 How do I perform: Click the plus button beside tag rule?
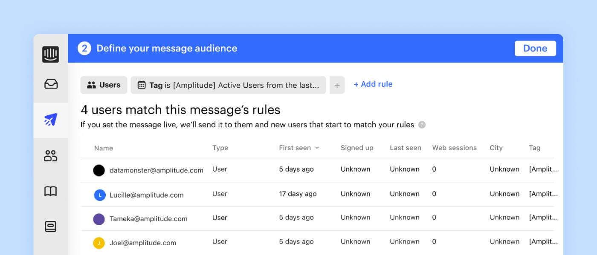pos(337,85)
